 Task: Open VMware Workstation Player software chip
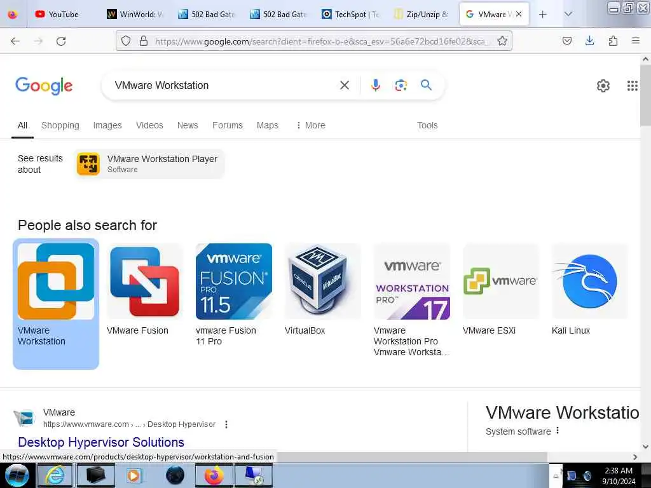click(150, 164)
